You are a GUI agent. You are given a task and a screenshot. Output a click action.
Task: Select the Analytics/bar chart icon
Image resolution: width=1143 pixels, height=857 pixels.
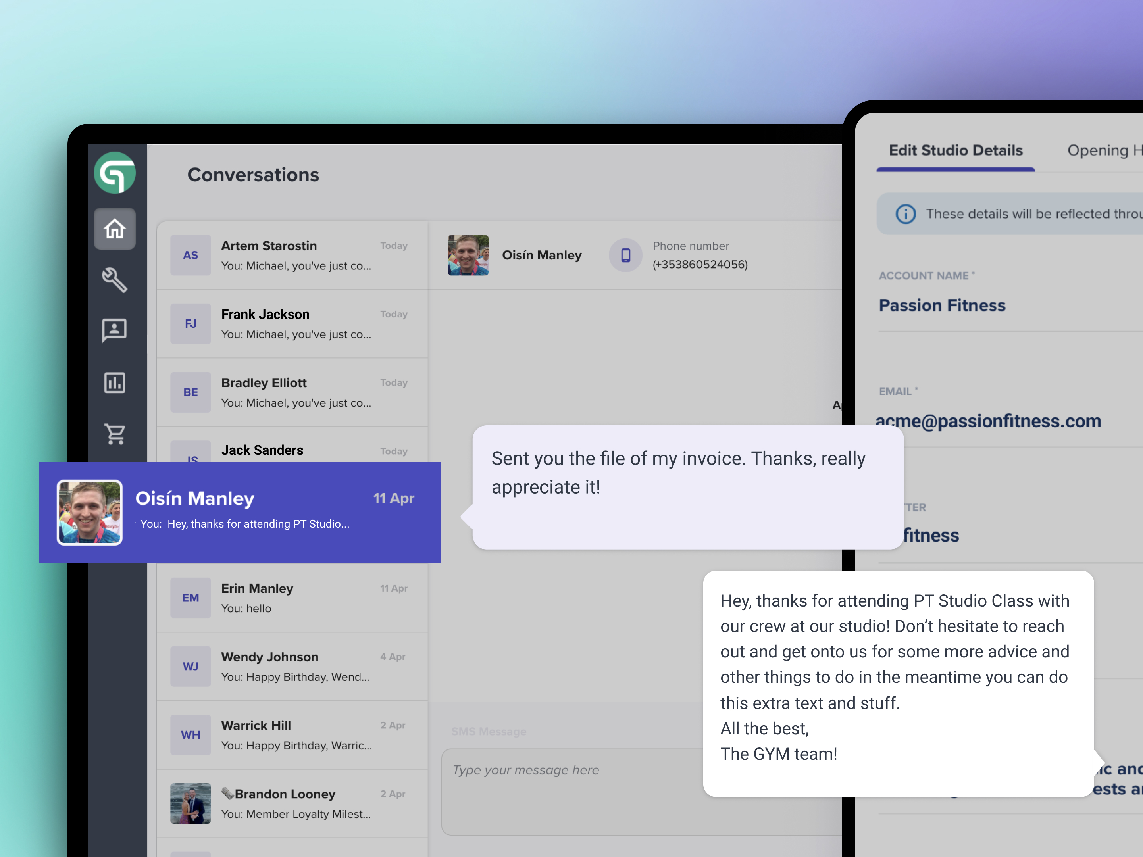tap(114, 380)
